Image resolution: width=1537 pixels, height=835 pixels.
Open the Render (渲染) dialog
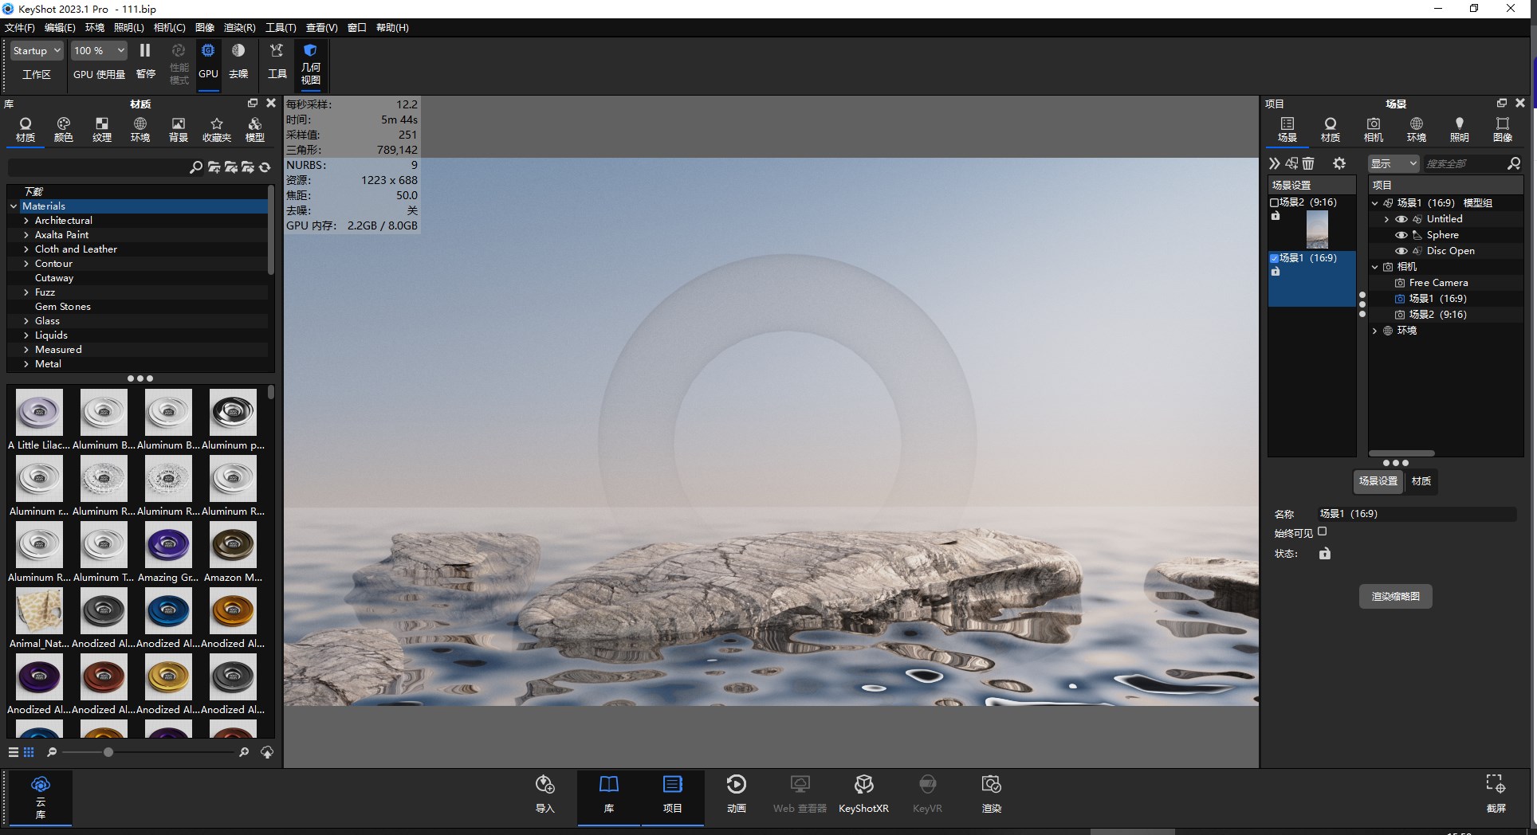(992, 794)
